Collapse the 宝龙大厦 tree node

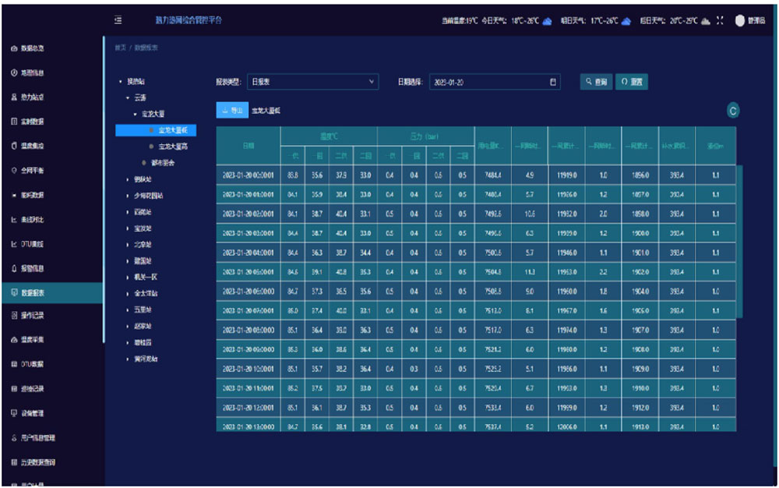(135, 114)
